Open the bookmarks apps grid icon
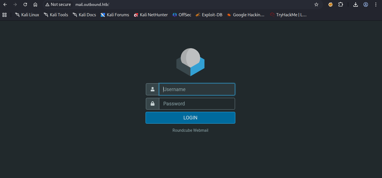Screen dimensions: 382x178 pyautogui.click(x=4, y=15)
